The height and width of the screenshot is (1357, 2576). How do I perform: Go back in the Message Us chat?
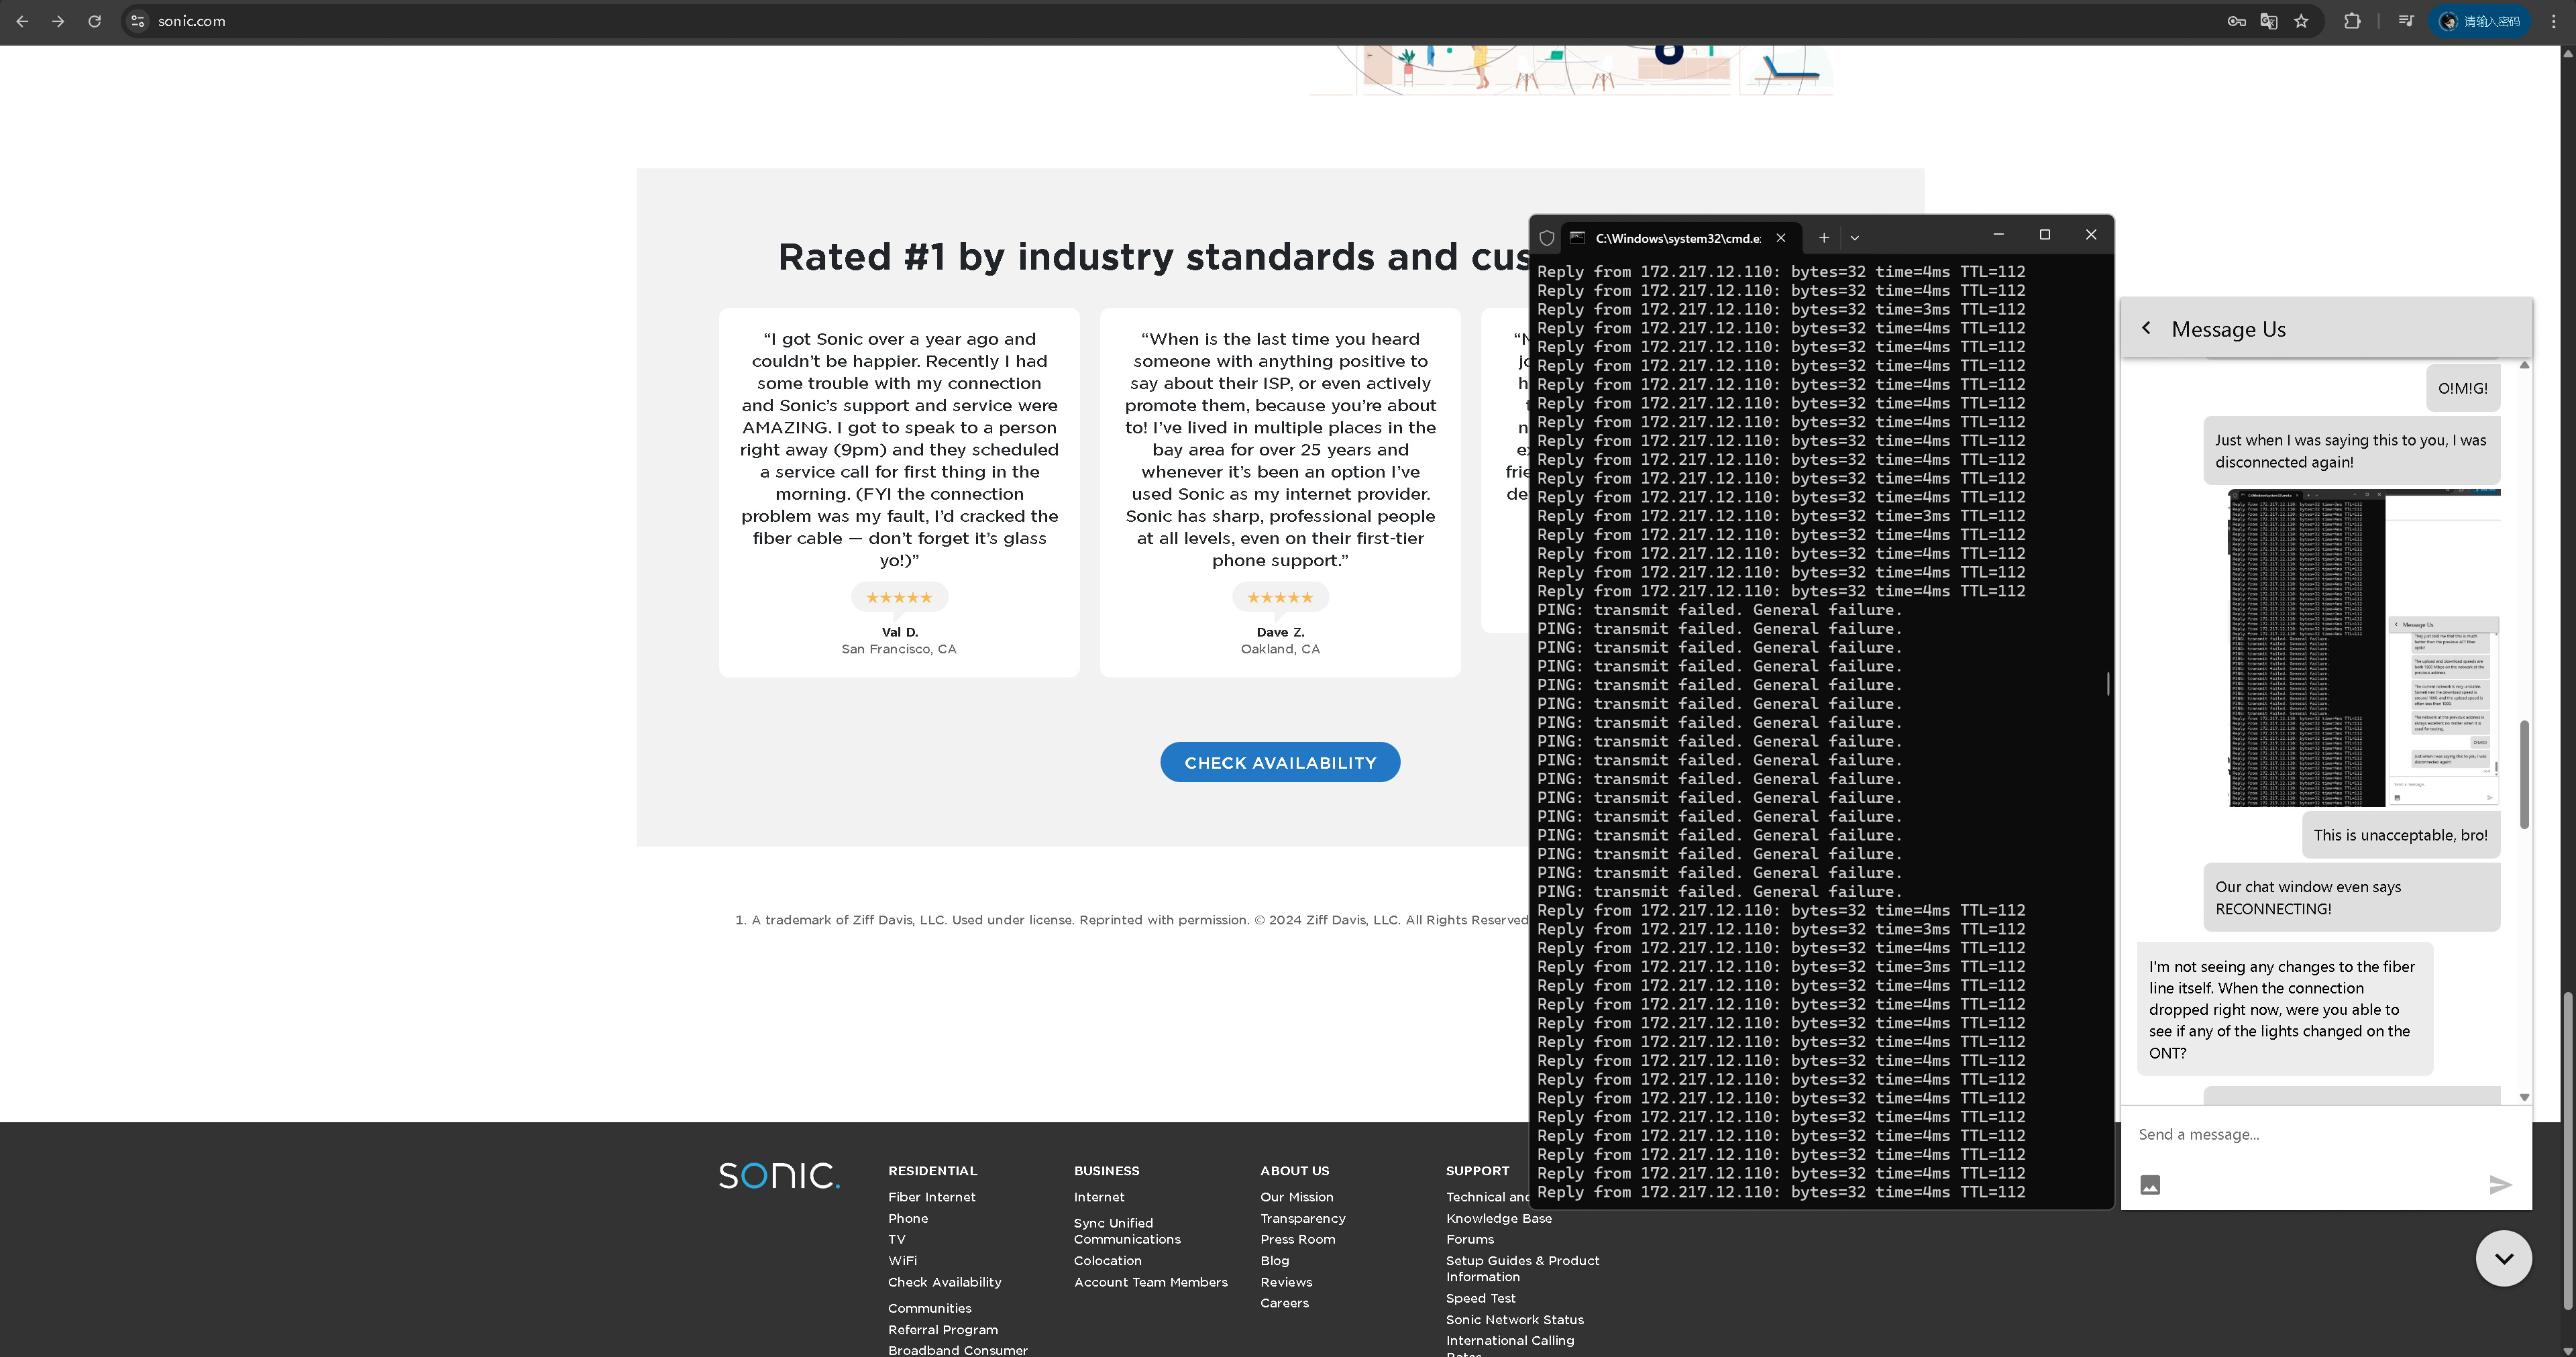coord(2146,328)
